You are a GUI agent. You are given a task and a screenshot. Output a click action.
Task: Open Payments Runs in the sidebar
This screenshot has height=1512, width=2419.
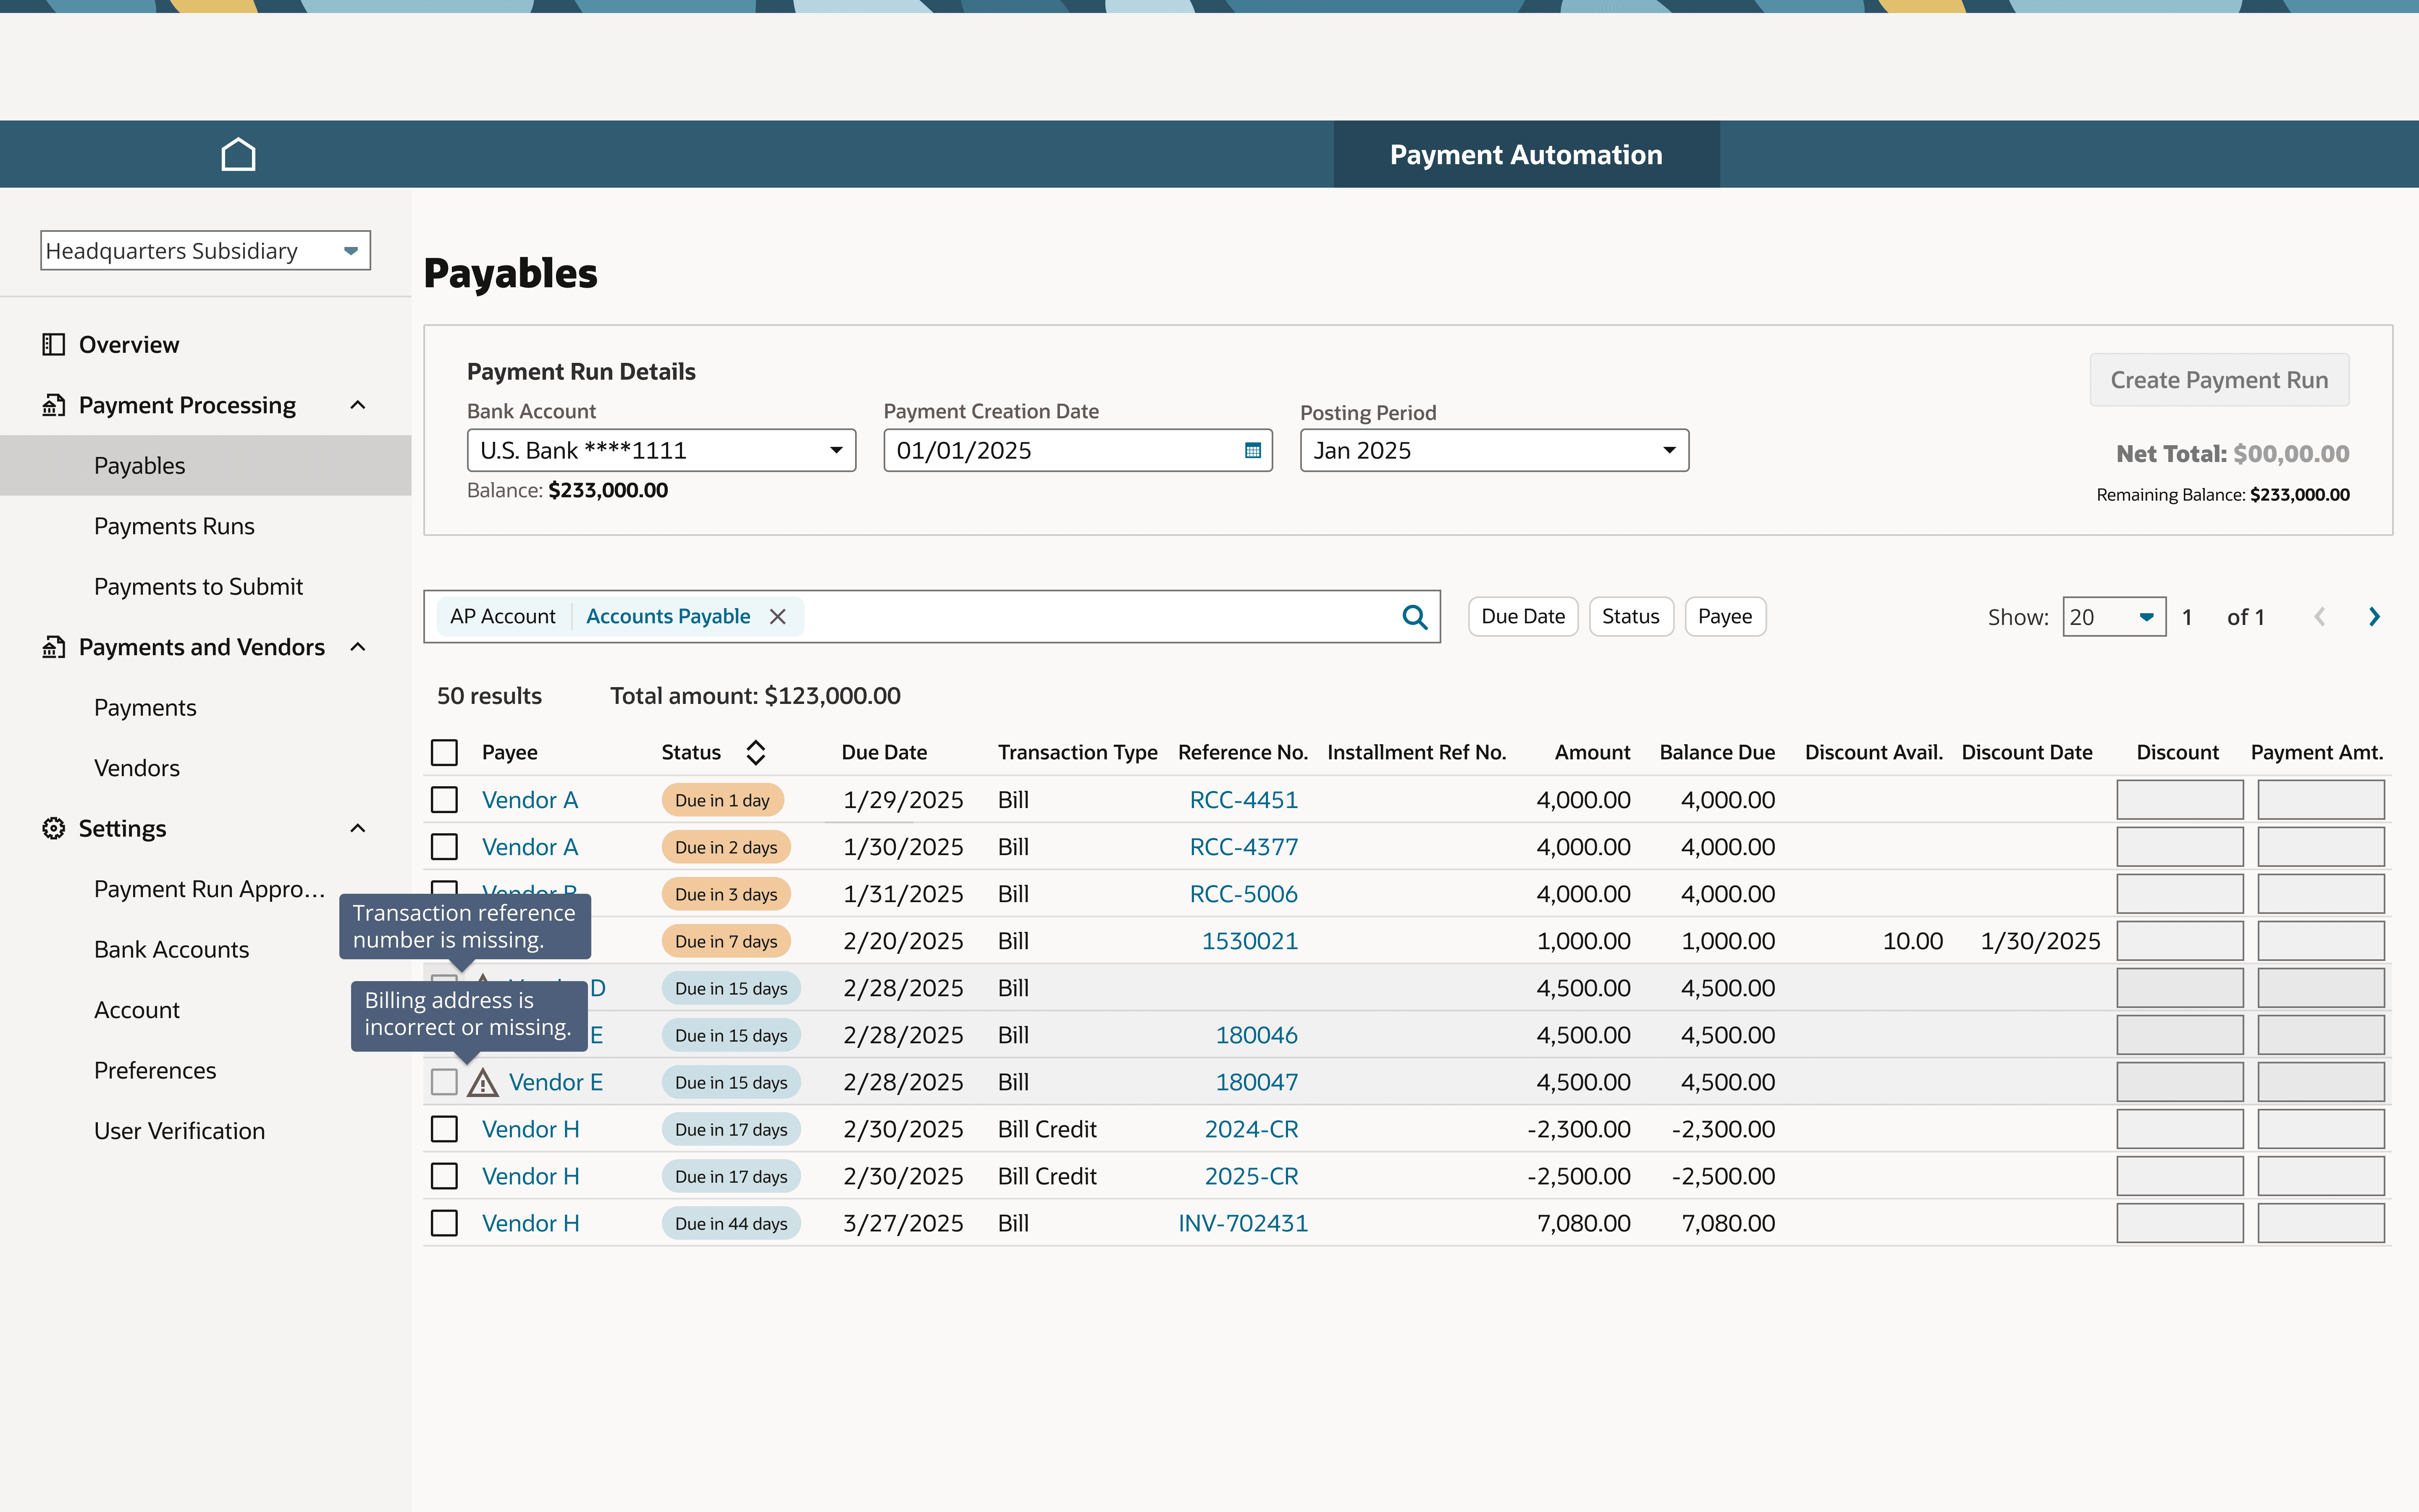pyautogui.click(x=174, y=526)
